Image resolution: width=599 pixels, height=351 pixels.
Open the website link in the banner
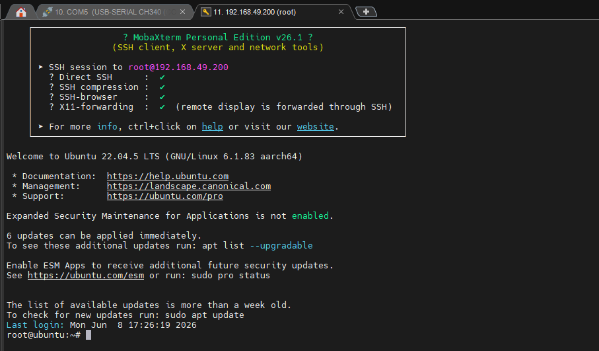[316, 126]
